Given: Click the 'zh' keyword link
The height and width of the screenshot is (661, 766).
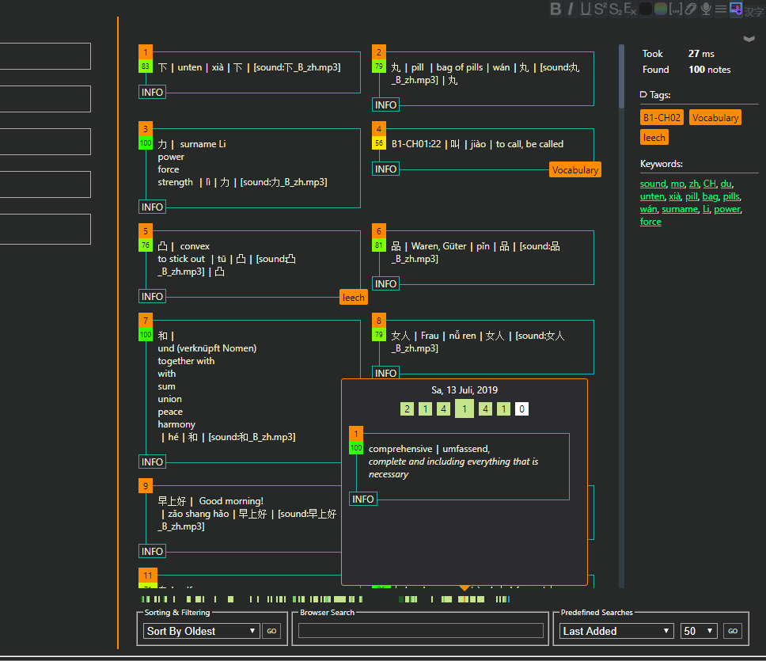Looking at the screenshot, I should click(694, 184).
